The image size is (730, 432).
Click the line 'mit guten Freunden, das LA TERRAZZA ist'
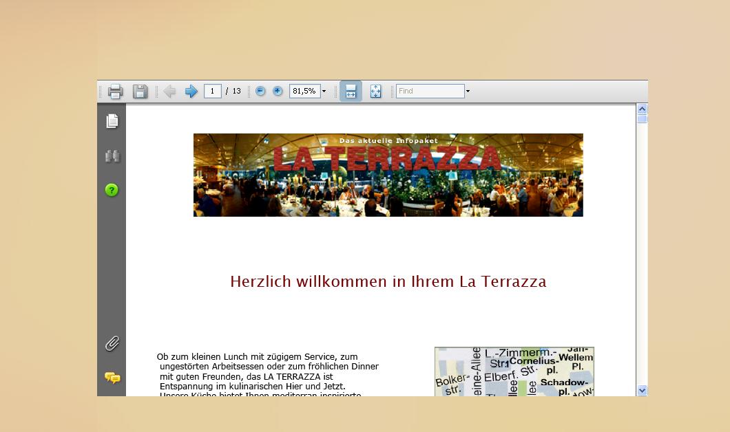pyautogui.click(x=247, y=377)
